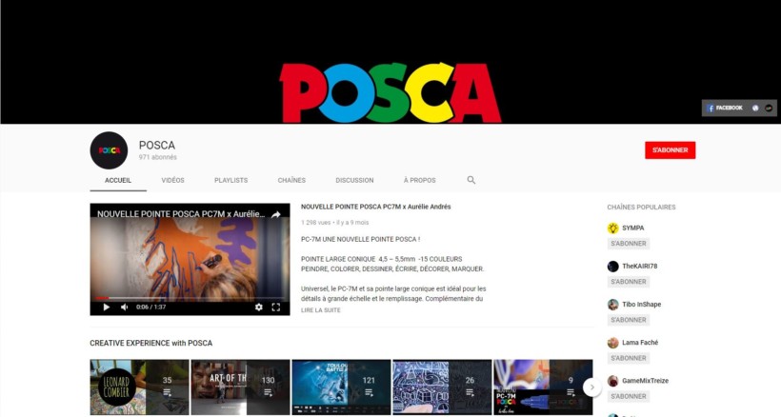The image size is (781, 417).
Task: Expand description with LIRE LA SUITE
Action: tap(321, 310)
